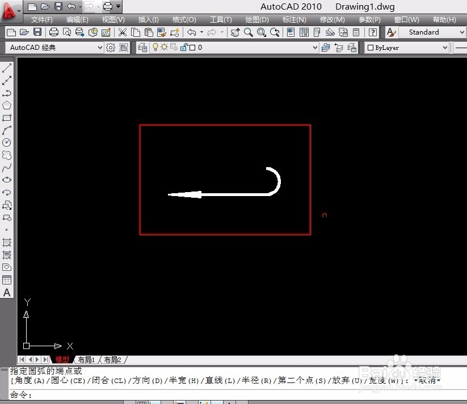467x404 pixels.
Task: Select the Arc tool
Action: coord(7,130)
